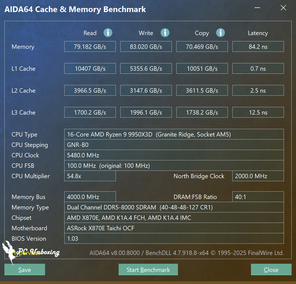Select L1 Cache Read value 10407 GB/s

(x=90, y=69)
